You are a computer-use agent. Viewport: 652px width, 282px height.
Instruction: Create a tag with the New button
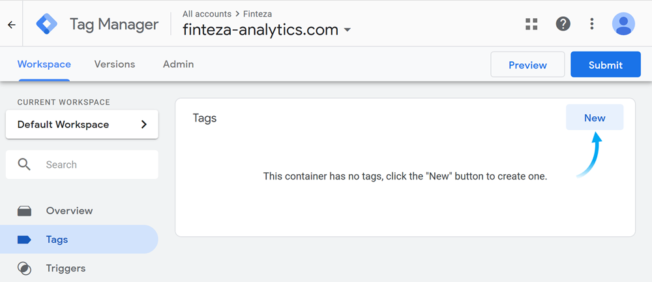[x=595, y=118]
